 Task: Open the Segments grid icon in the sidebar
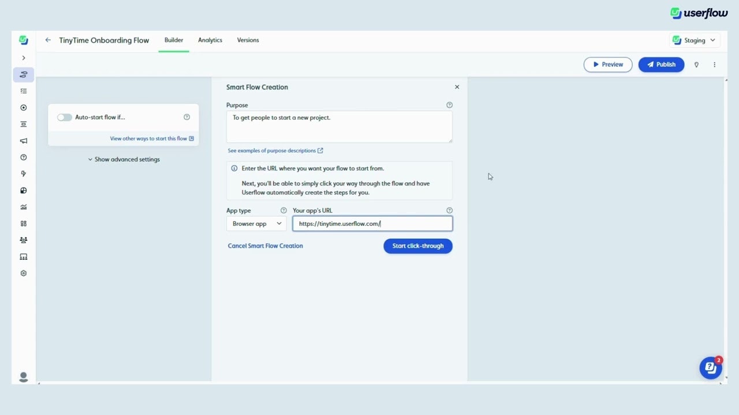point(24,224)
